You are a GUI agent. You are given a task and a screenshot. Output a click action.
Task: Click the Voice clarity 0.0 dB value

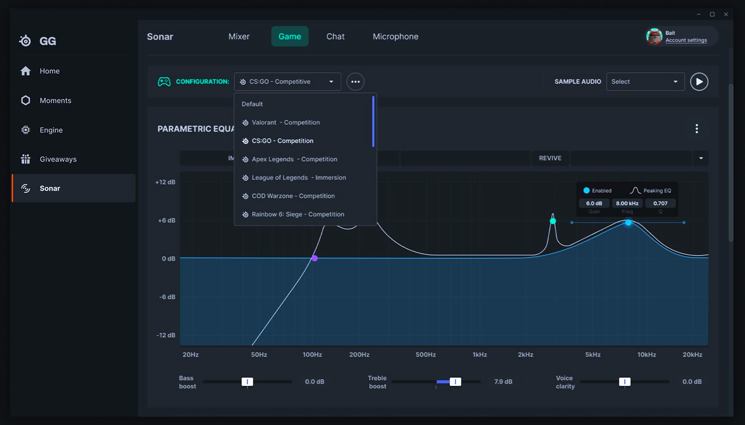coord(692,382)
